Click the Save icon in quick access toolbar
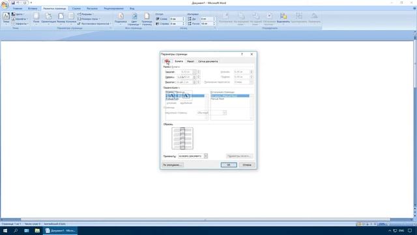 pos(13,3)
